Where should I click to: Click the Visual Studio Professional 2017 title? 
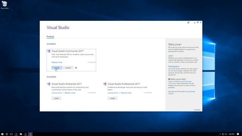click(x=124, y=84)
